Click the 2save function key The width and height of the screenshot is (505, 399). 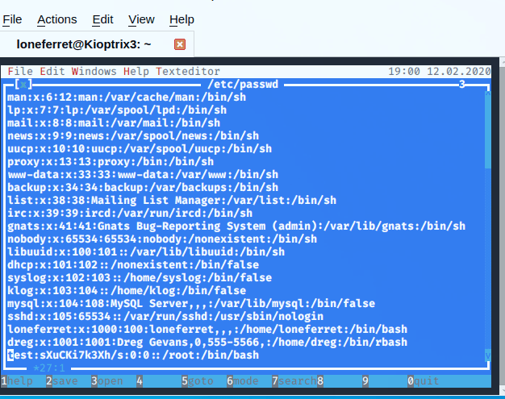click(62, 381)
